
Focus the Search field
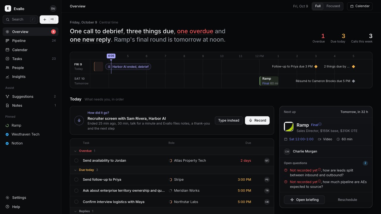20,19
